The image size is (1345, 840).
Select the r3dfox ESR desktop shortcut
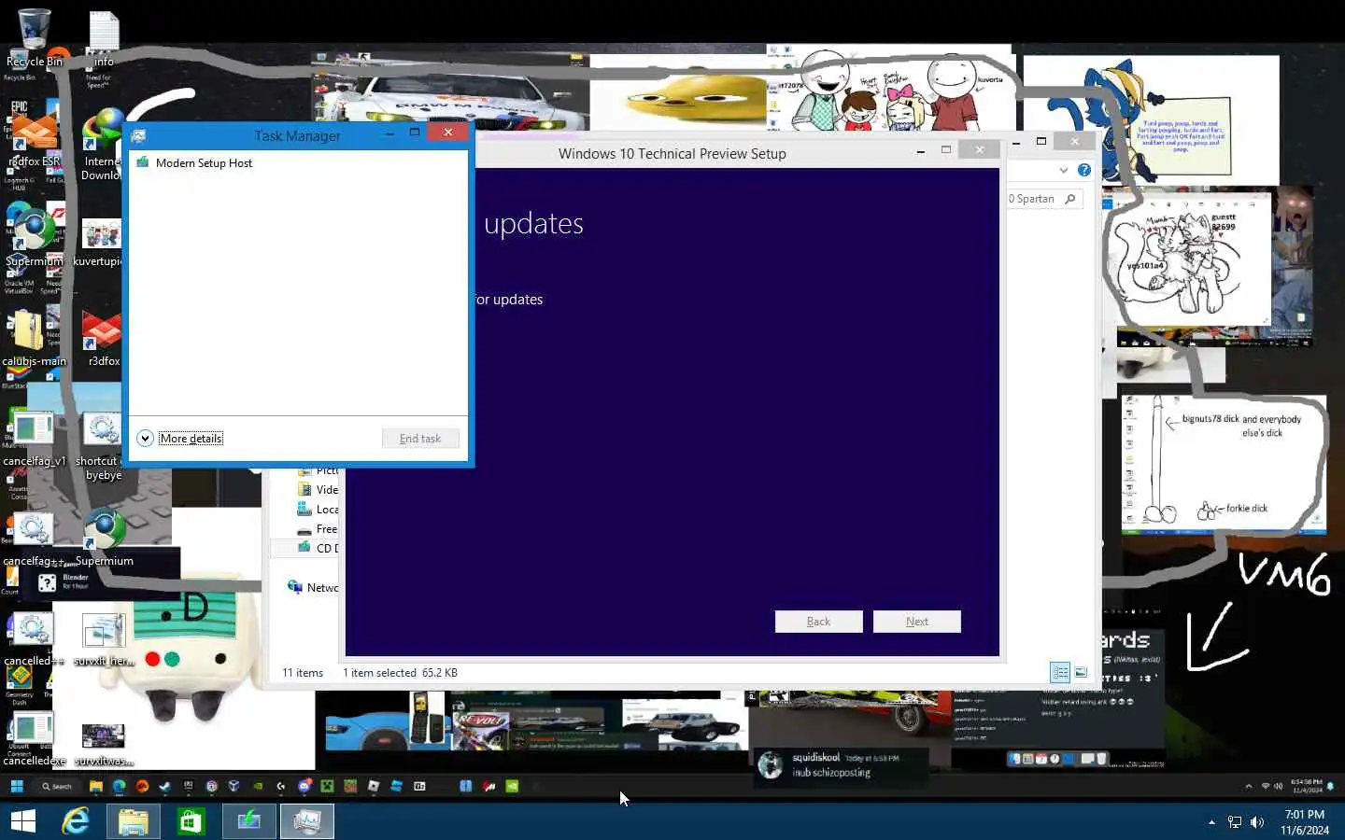pyautogui.click(x=34, y=140)
